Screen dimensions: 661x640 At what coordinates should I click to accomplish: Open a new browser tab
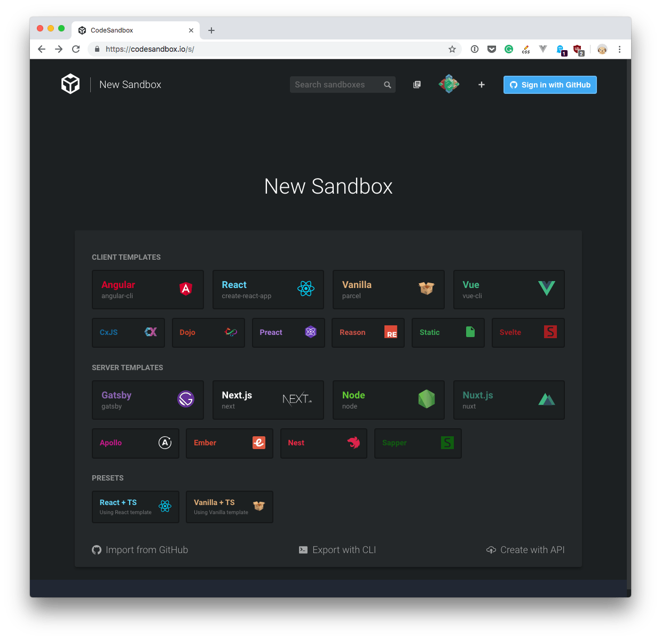click(211, 30)
